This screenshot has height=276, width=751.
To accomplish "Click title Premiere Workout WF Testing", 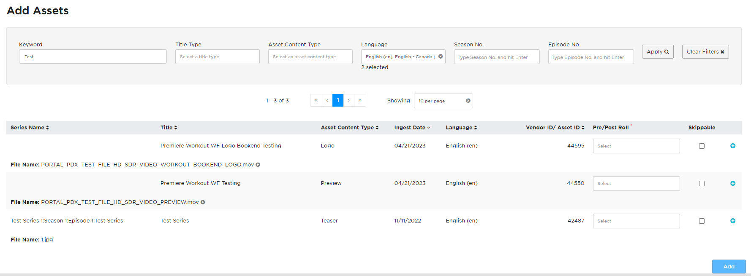I will 201,183.
